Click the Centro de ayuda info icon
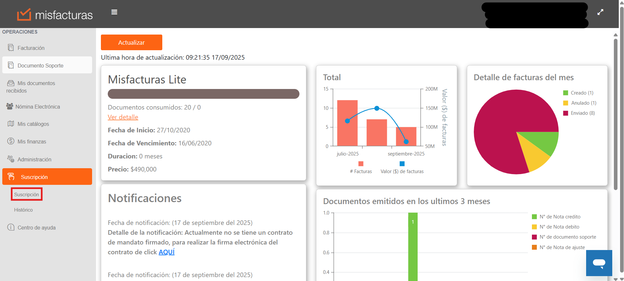 pos(11,227)
